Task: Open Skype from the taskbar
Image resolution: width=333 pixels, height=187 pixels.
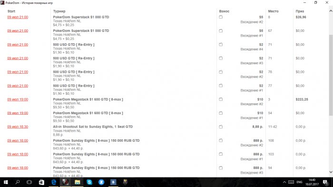Action: (x=89, y=182)
